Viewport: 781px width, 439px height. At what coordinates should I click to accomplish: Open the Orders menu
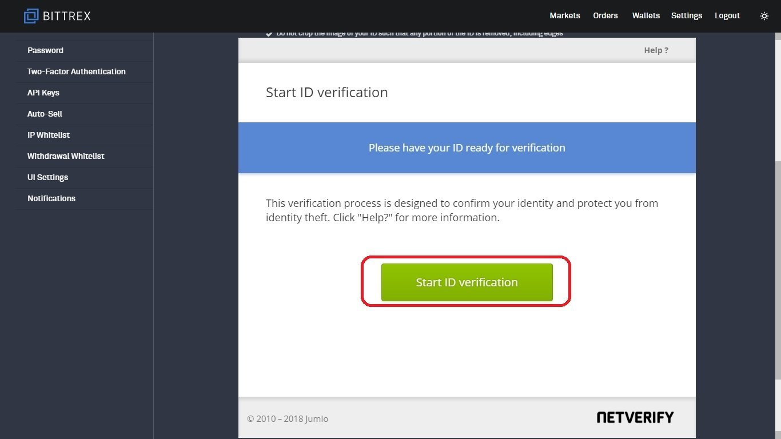(605, 15)
